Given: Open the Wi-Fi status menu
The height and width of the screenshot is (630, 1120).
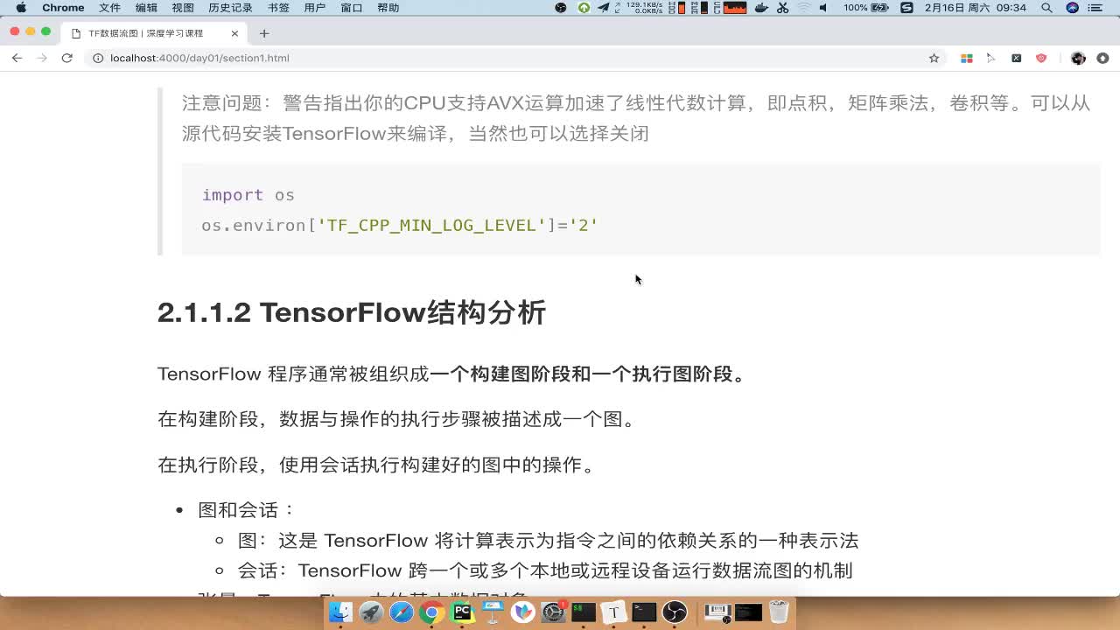Looking at the screenshot, I should point(803,8).
